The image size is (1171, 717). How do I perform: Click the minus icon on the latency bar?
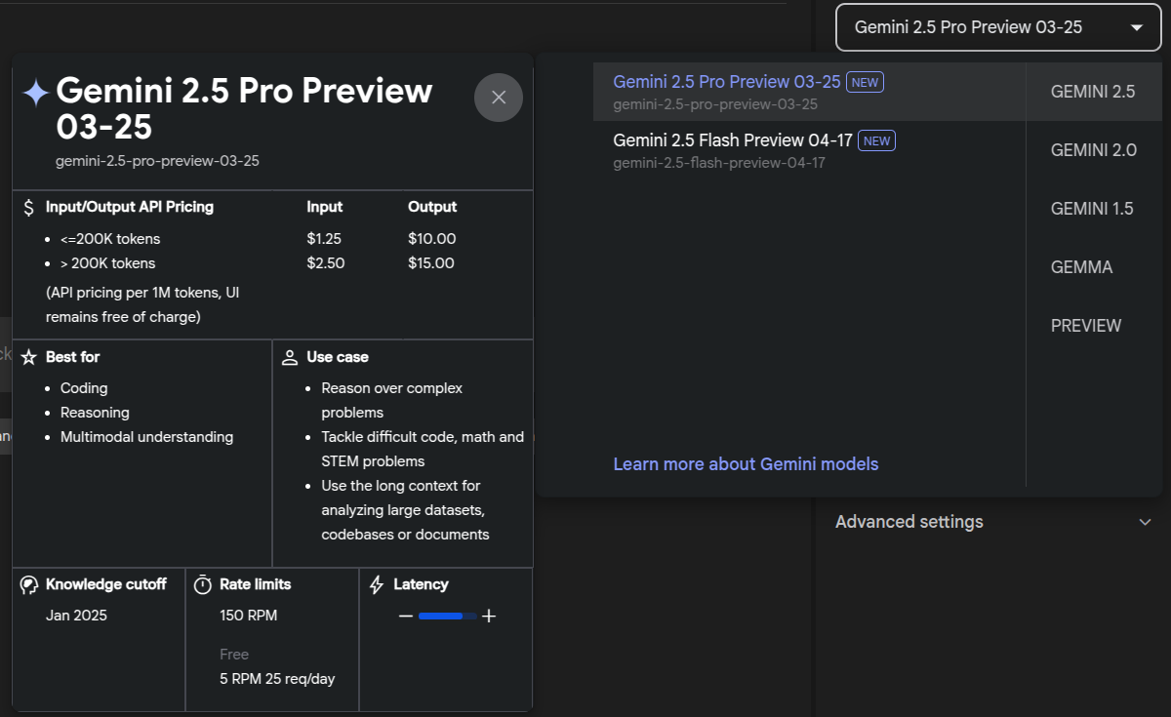coord(406,616)
